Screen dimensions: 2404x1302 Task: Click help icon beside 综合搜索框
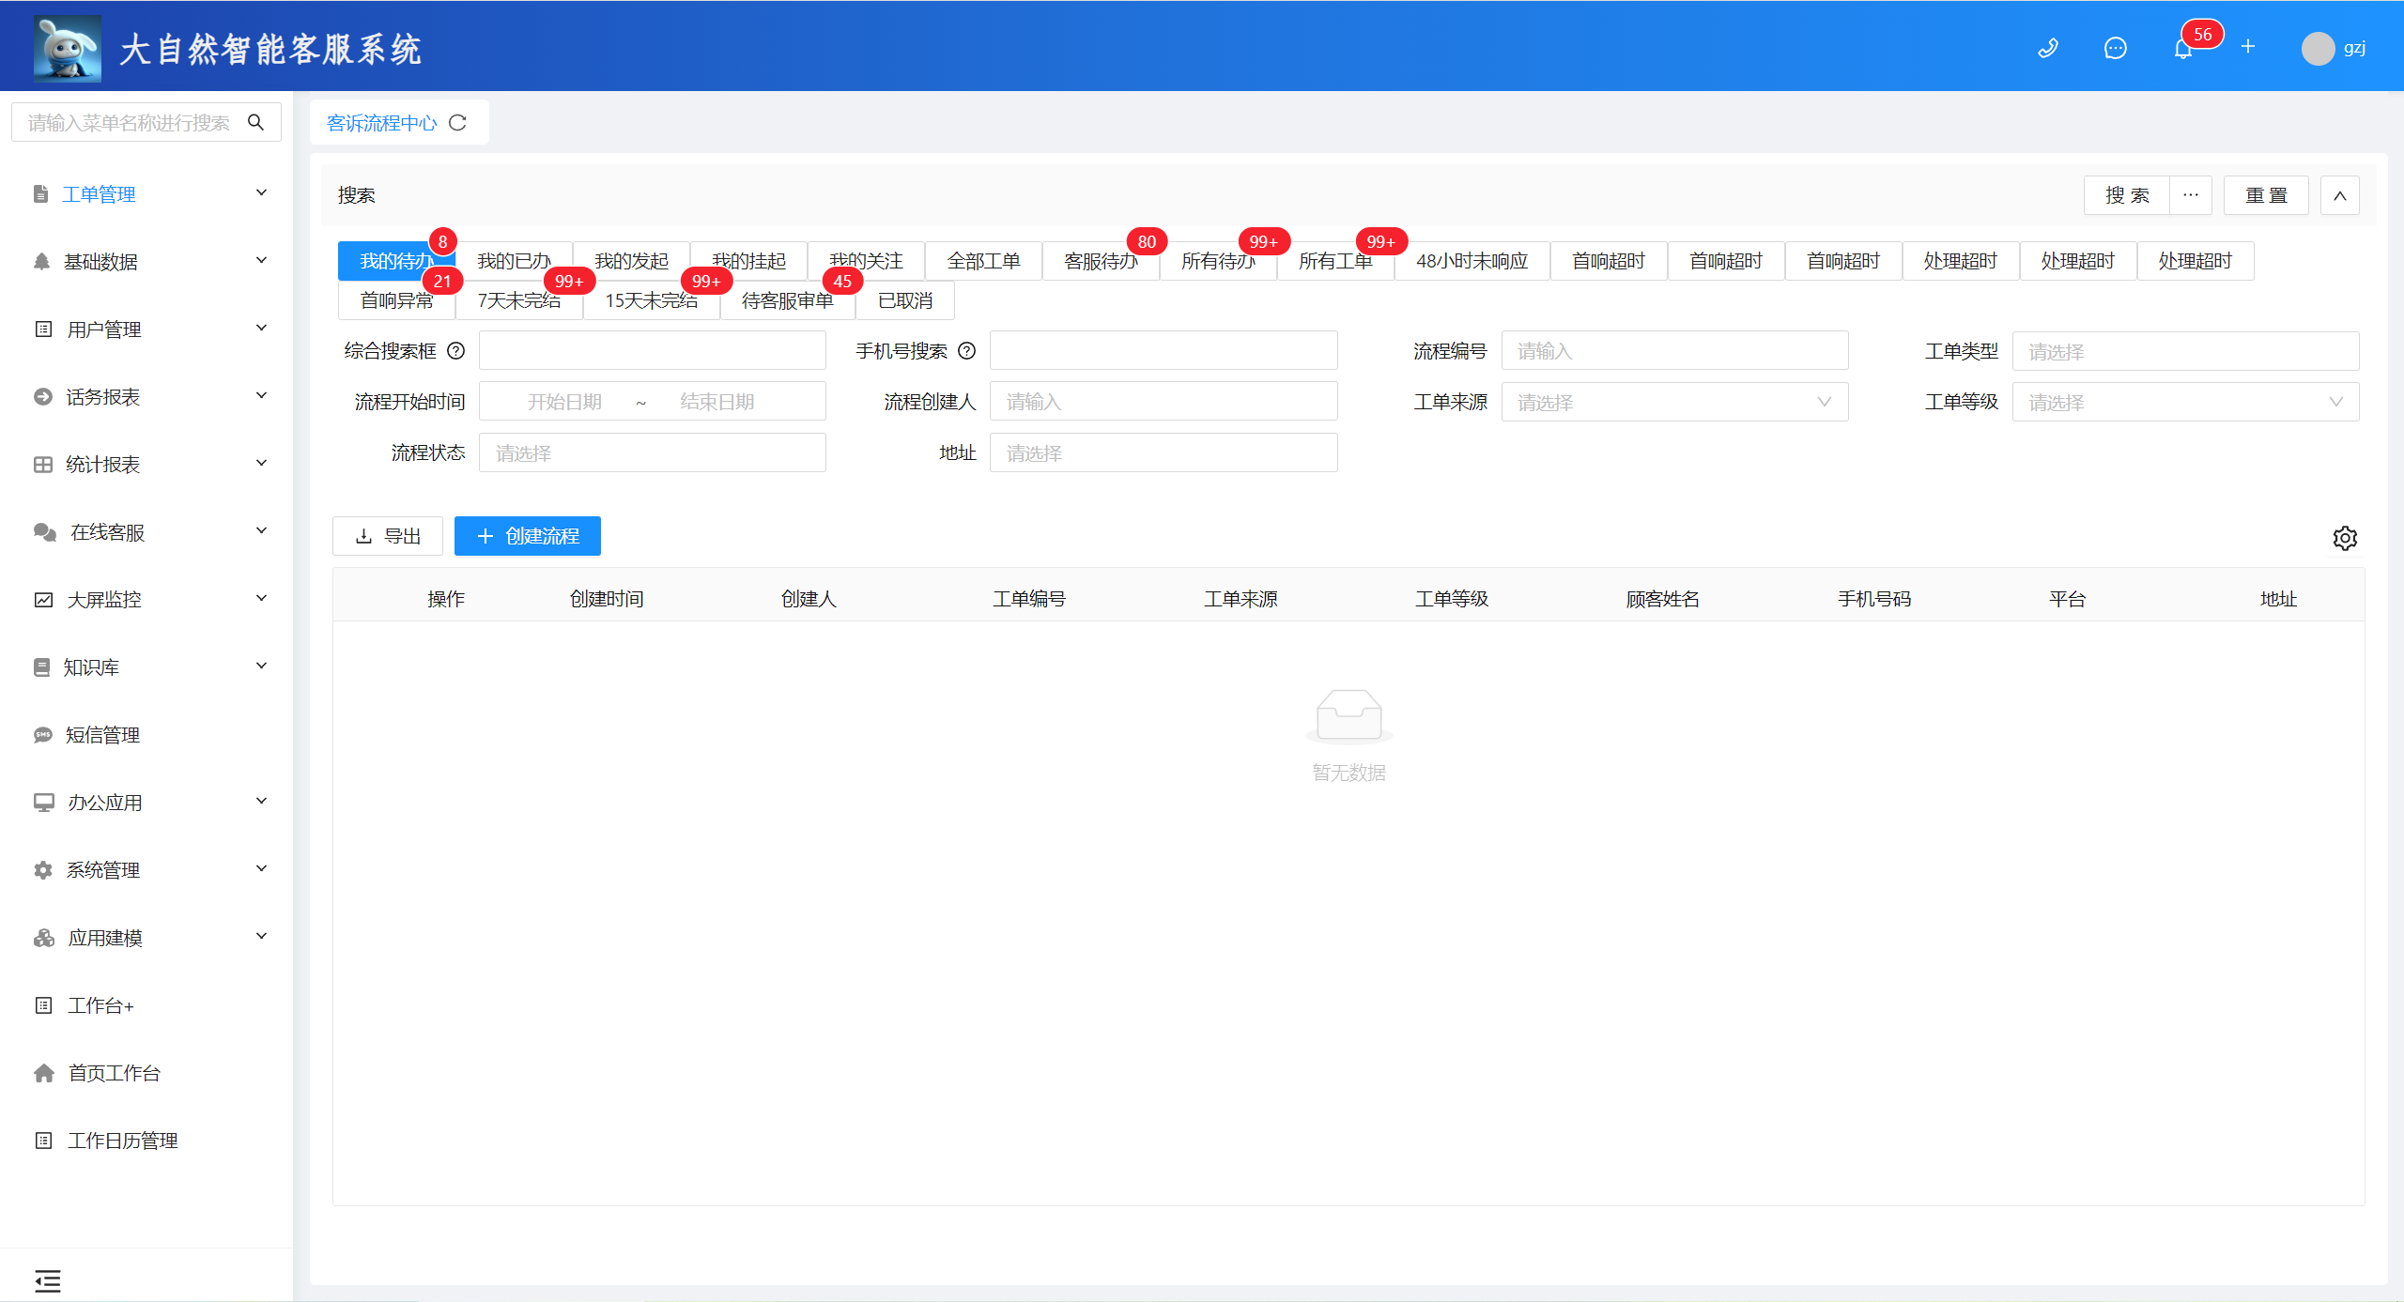(x=455, y=351)
